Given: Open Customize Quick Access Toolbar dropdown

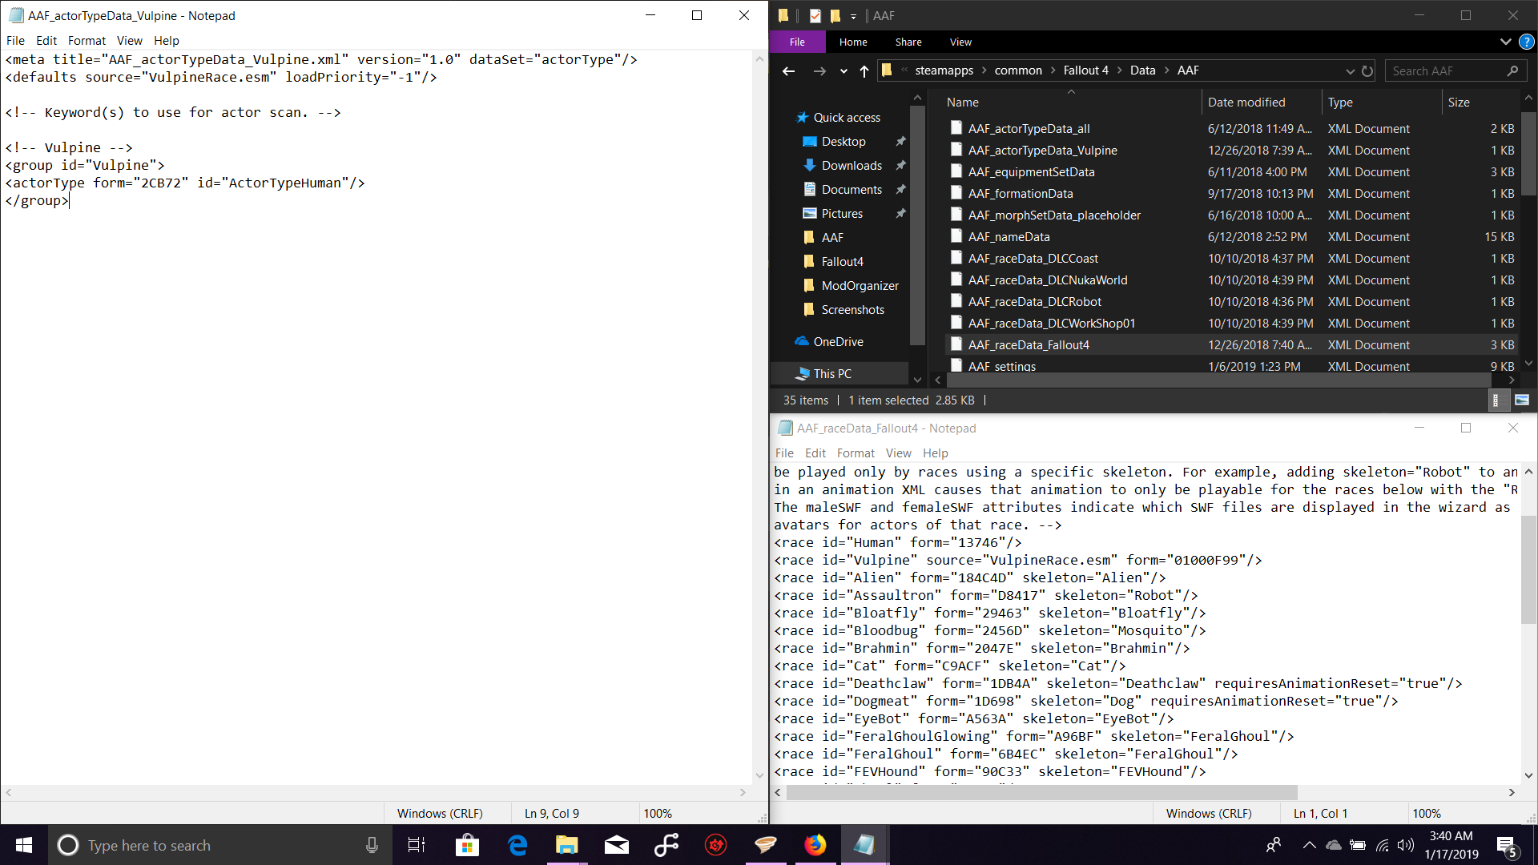Looking at the screenshot, I should coord(853,16).
